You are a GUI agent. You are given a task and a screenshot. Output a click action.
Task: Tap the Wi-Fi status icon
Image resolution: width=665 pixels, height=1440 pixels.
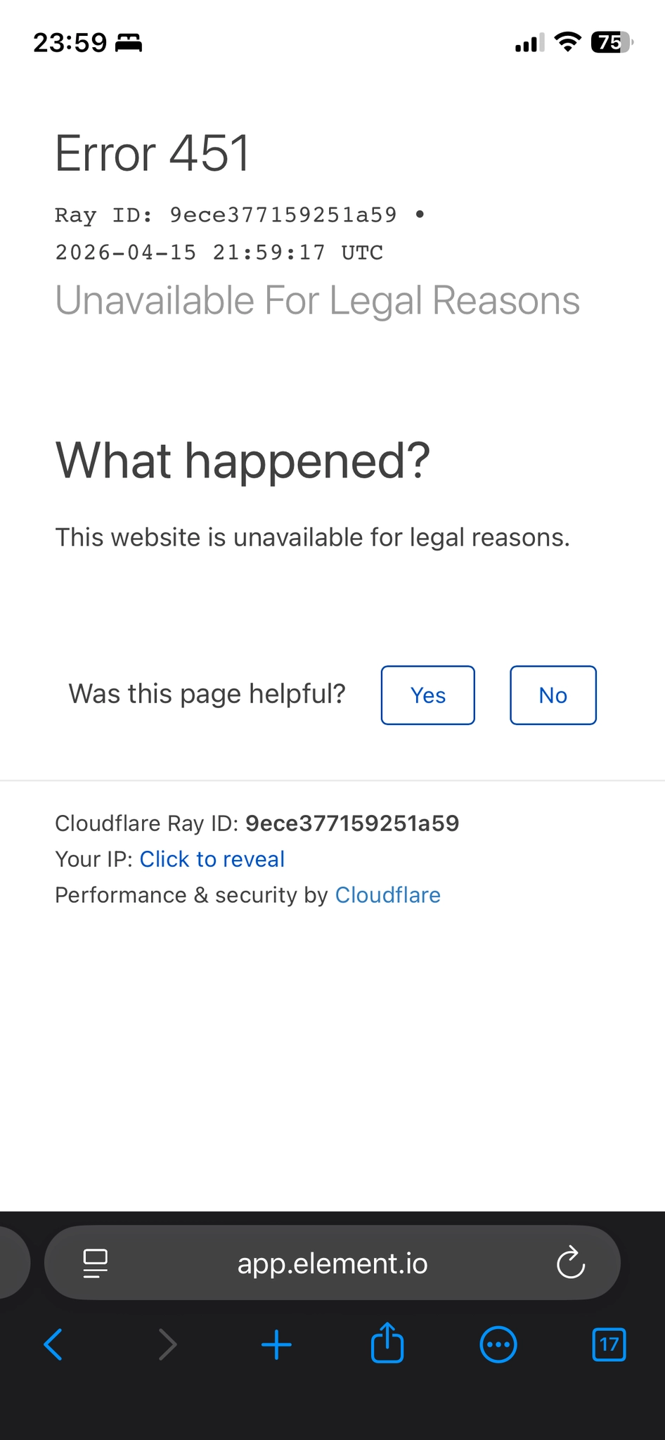click(x=567, y=42)
